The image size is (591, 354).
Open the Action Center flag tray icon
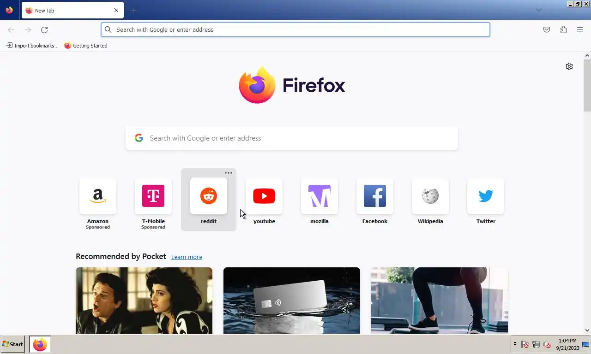[x=525, y=344]
